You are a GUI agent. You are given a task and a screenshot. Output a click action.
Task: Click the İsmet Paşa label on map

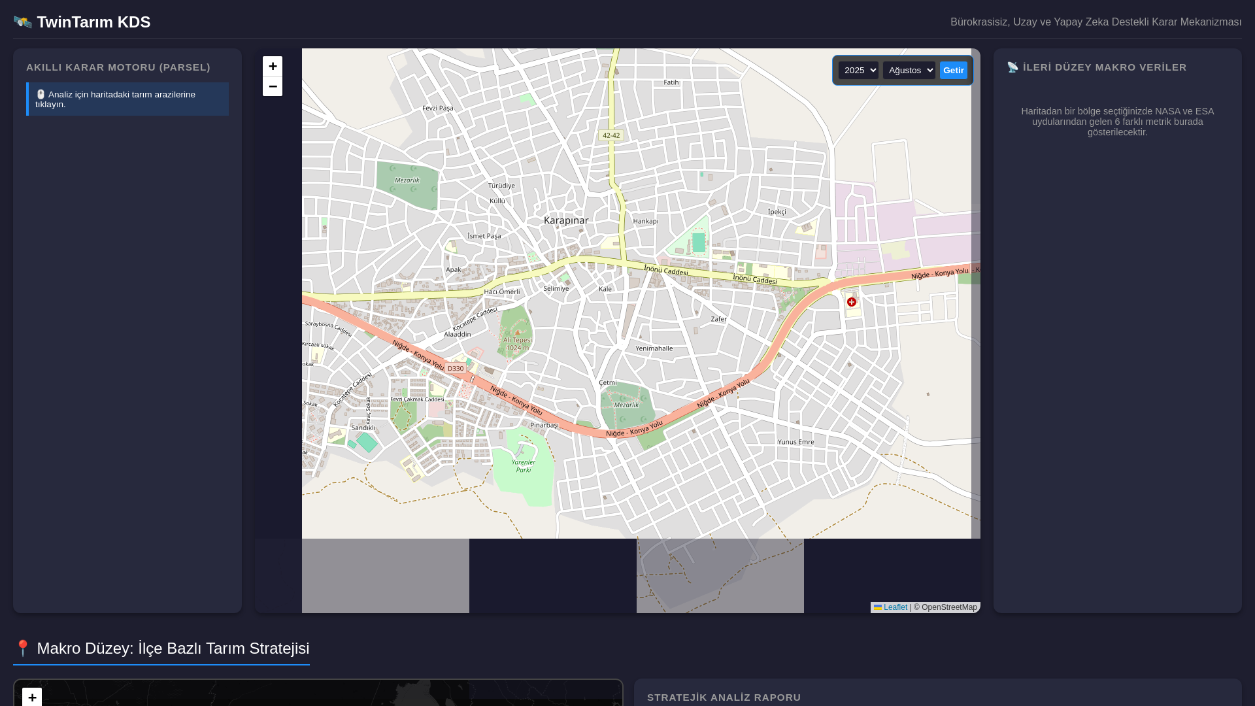(484, 236)
